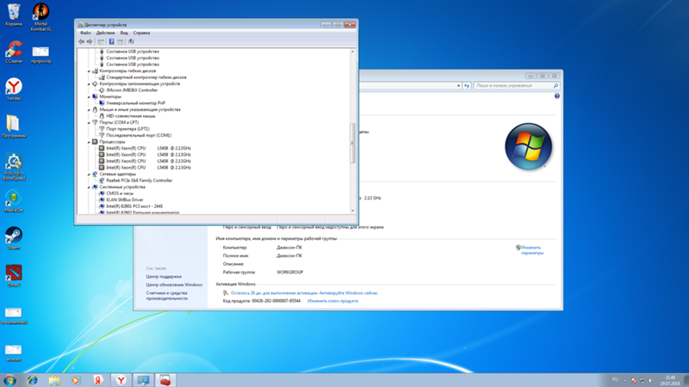Open the Справка menu
Viewport: 689px width, 387px height.
tap(141, 33)
